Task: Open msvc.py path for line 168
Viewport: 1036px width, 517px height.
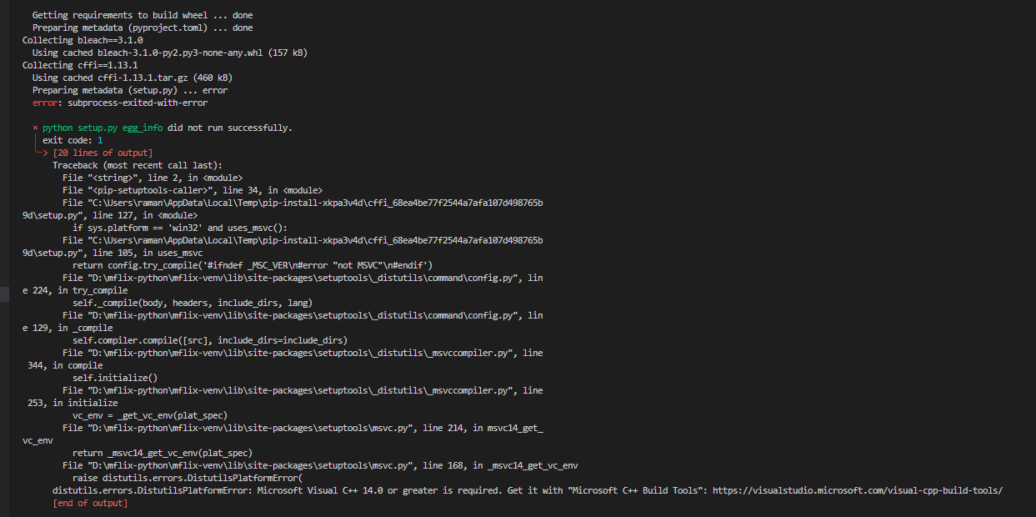Action: pyautogui.click(x=251, y=465)
